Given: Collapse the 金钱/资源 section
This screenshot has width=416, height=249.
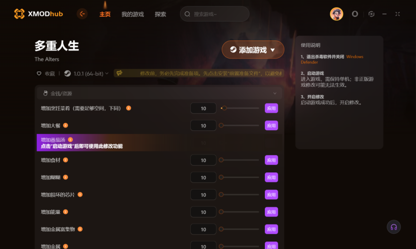Looking at the screenshot, I should 275,93.
